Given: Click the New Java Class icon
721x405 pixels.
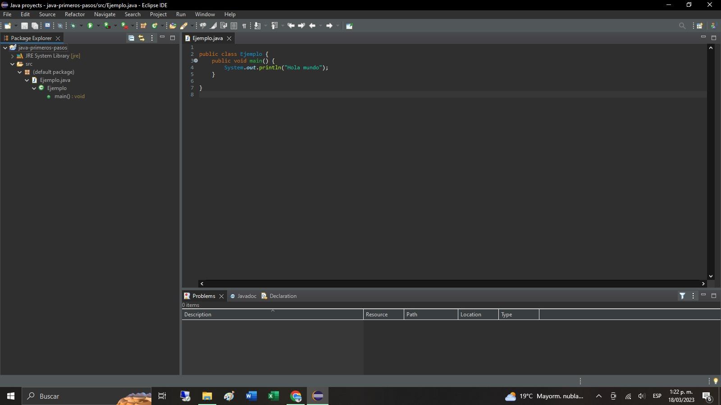Looking at the screenshot, I should (x=155, y=26).
